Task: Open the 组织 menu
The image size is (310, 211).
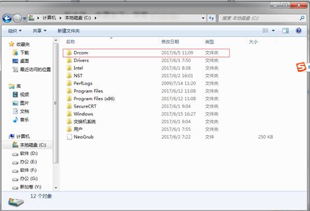Action: [15, 31]
